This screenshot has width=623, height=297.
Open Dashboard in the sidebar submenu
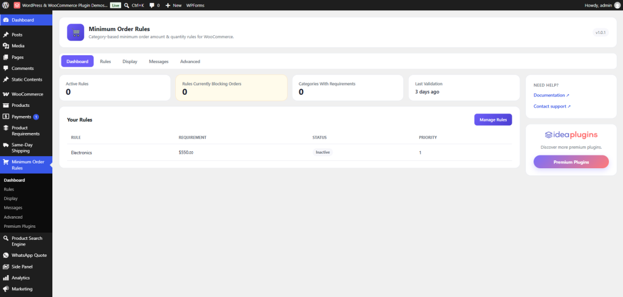click(15, 180)
